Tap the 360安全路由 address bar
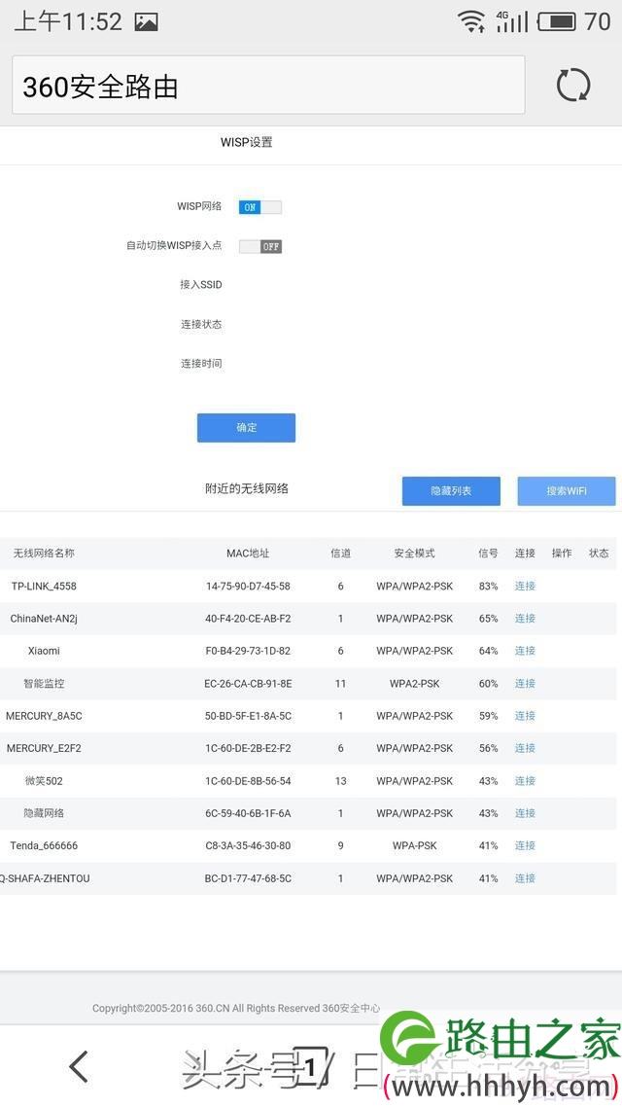 click(268, 86)
